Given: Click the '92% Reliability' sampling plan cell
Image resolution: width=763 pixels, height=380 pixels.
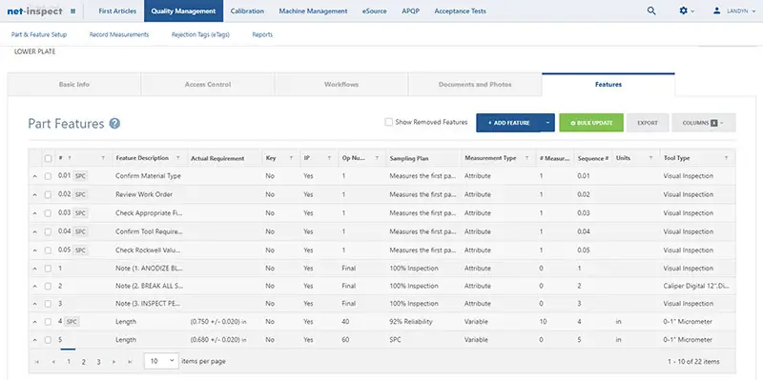Looking at the screenshot, I should click(411, 322).
